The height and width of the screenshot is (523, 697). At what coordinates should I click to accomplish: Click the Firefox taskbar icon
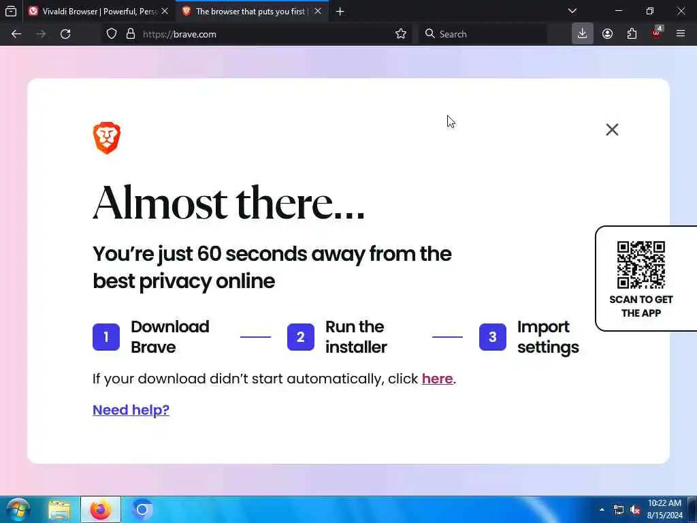click(x=101, y=509)
